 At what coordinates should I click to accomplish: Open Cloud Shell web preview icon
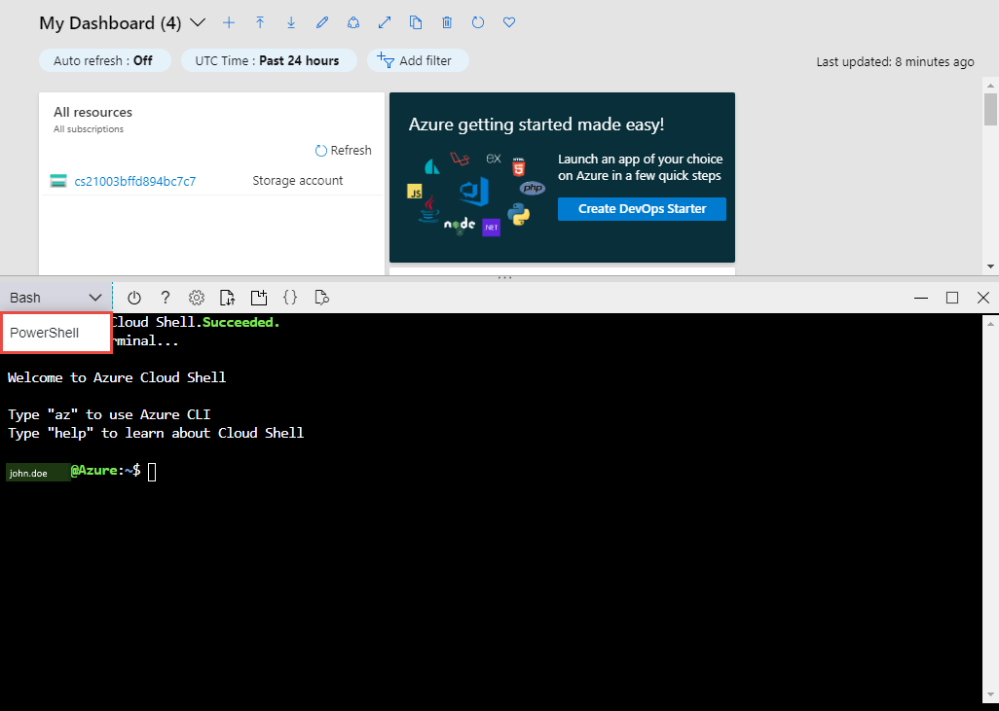pos(321,298)
